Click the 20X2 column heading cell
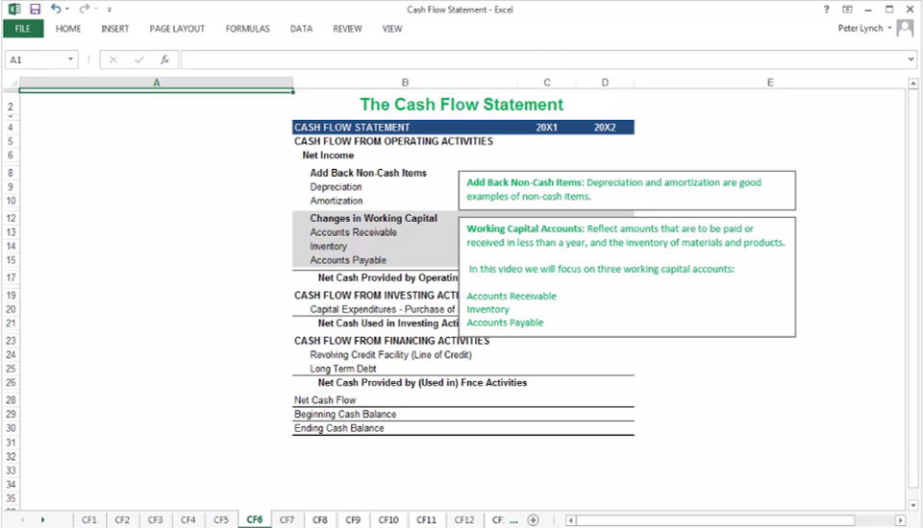 pos(605,128)
